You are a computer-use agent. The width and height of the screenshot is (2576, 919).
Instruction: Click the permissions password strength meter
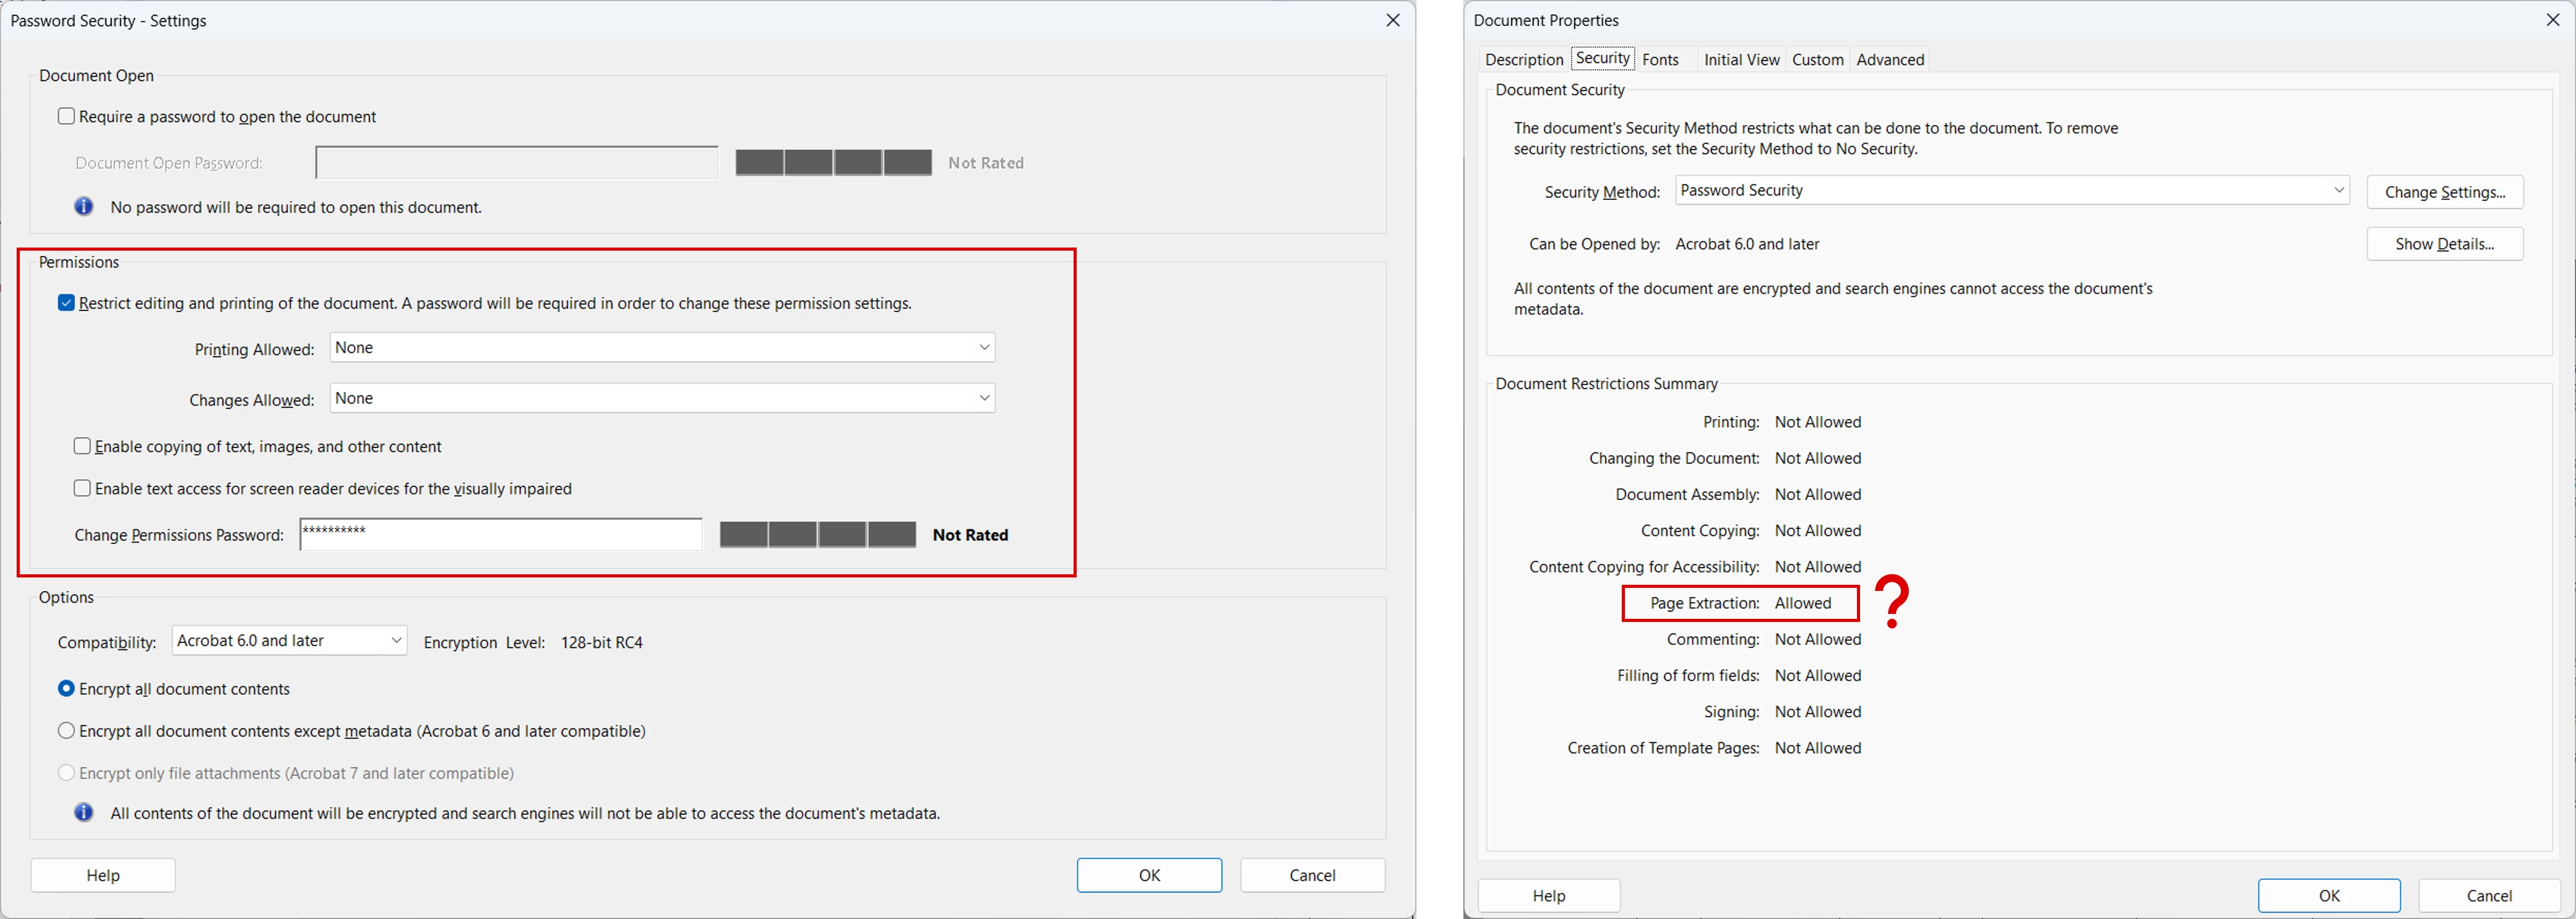point(817,535)
